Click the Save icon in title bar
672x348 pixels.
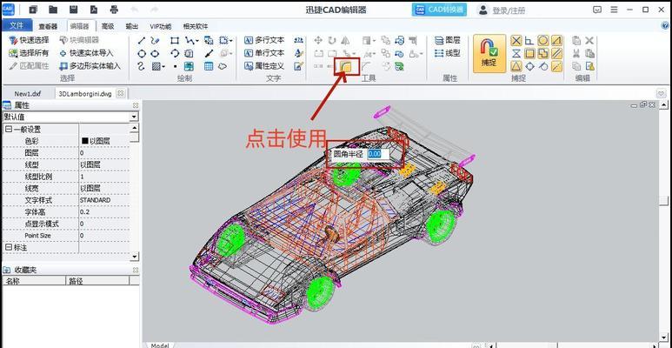pyautogui.click(x=73, y=10)
